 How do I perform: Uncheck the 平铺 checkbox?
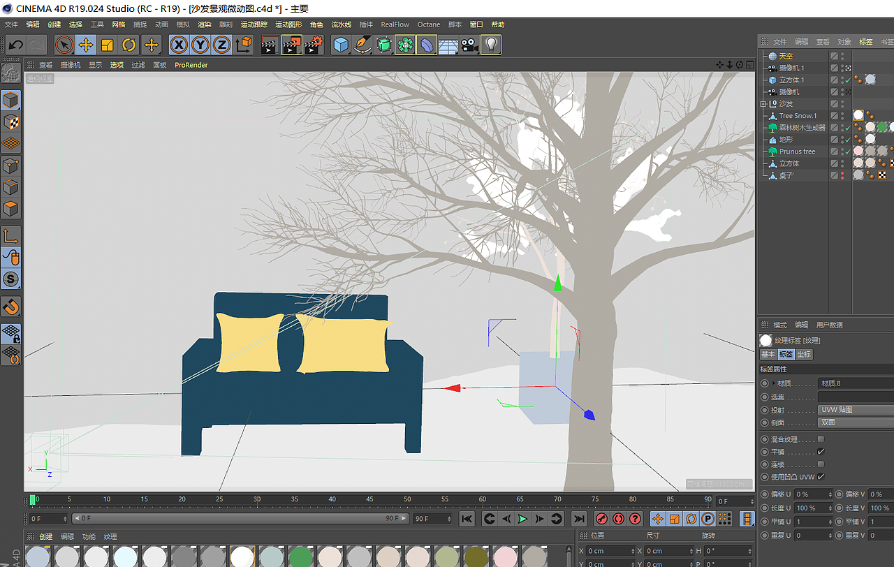point(821,452)
